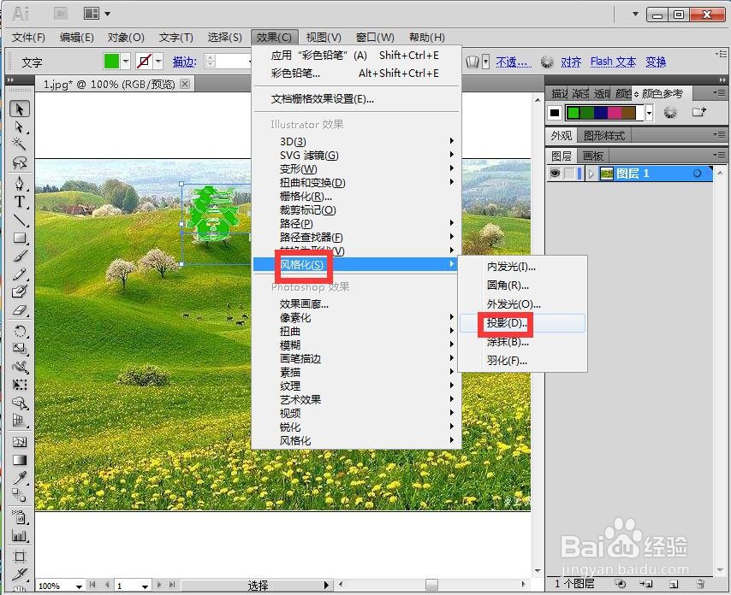Open the stroke color dropdown arrow

pos(158,61)
